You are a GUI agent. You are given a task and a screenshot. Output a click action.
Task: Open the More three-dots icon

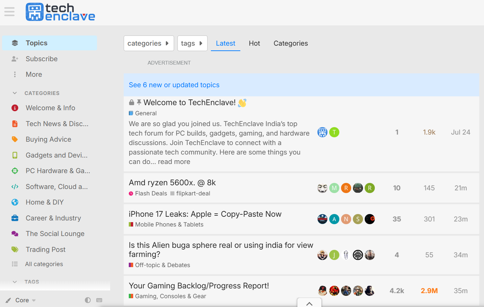point(15,74)
